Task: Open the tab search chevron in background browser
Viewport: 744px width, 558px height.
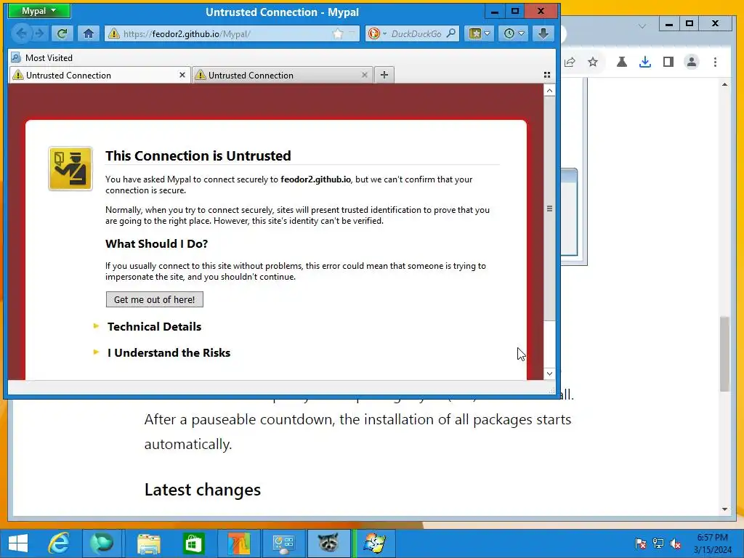Action: coord(642,26)
